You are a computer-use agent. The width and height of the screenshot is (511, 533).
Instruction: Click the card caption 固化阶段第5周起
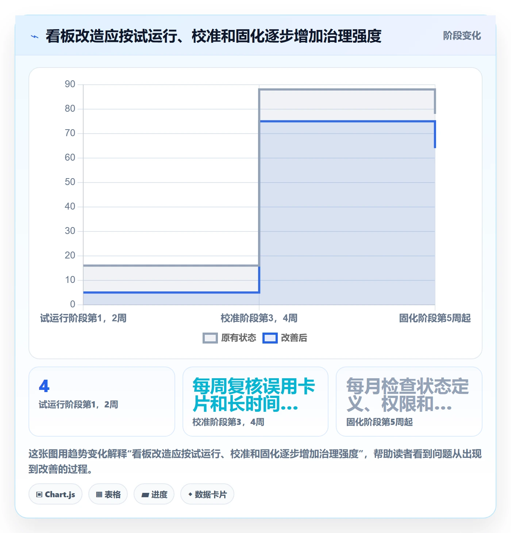click(380, 422)
